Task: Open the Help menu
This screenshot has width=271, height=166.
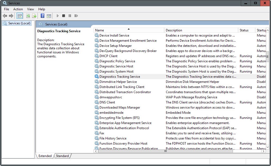Action: click(42, 9)
